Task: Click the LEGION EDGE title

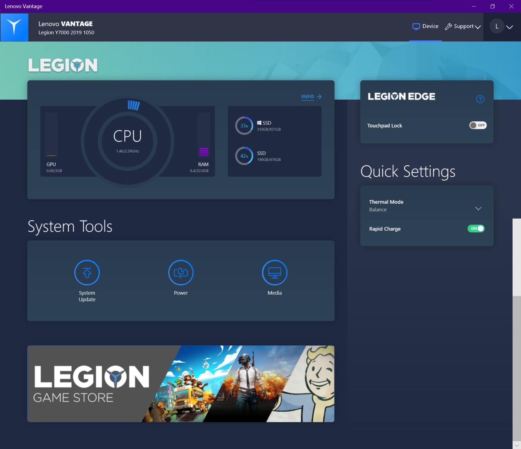Action: [401, 96]
